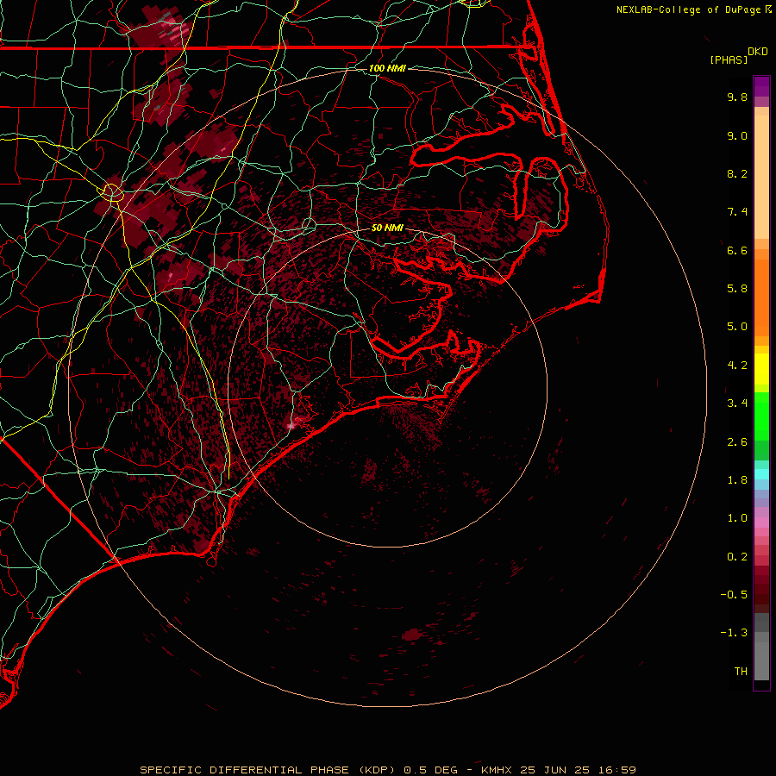Click the 5.8 legend value
This screenshot has width=776, height=776.
pos(737,289)
